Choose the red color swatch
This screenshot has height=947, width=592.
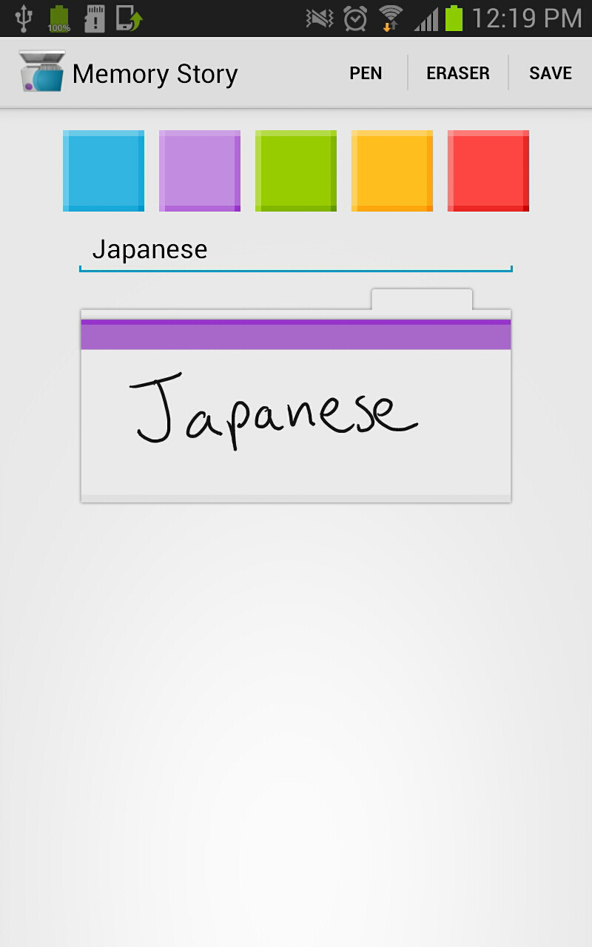pyautogui.click(x=488, y=171)
